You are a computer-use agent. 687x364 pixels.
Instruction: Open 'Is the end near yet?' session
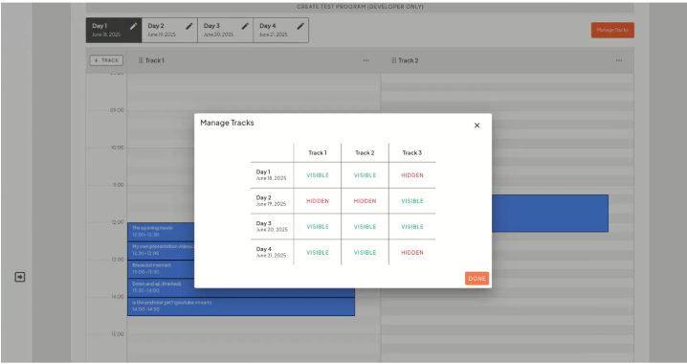[x=241, y=307]
